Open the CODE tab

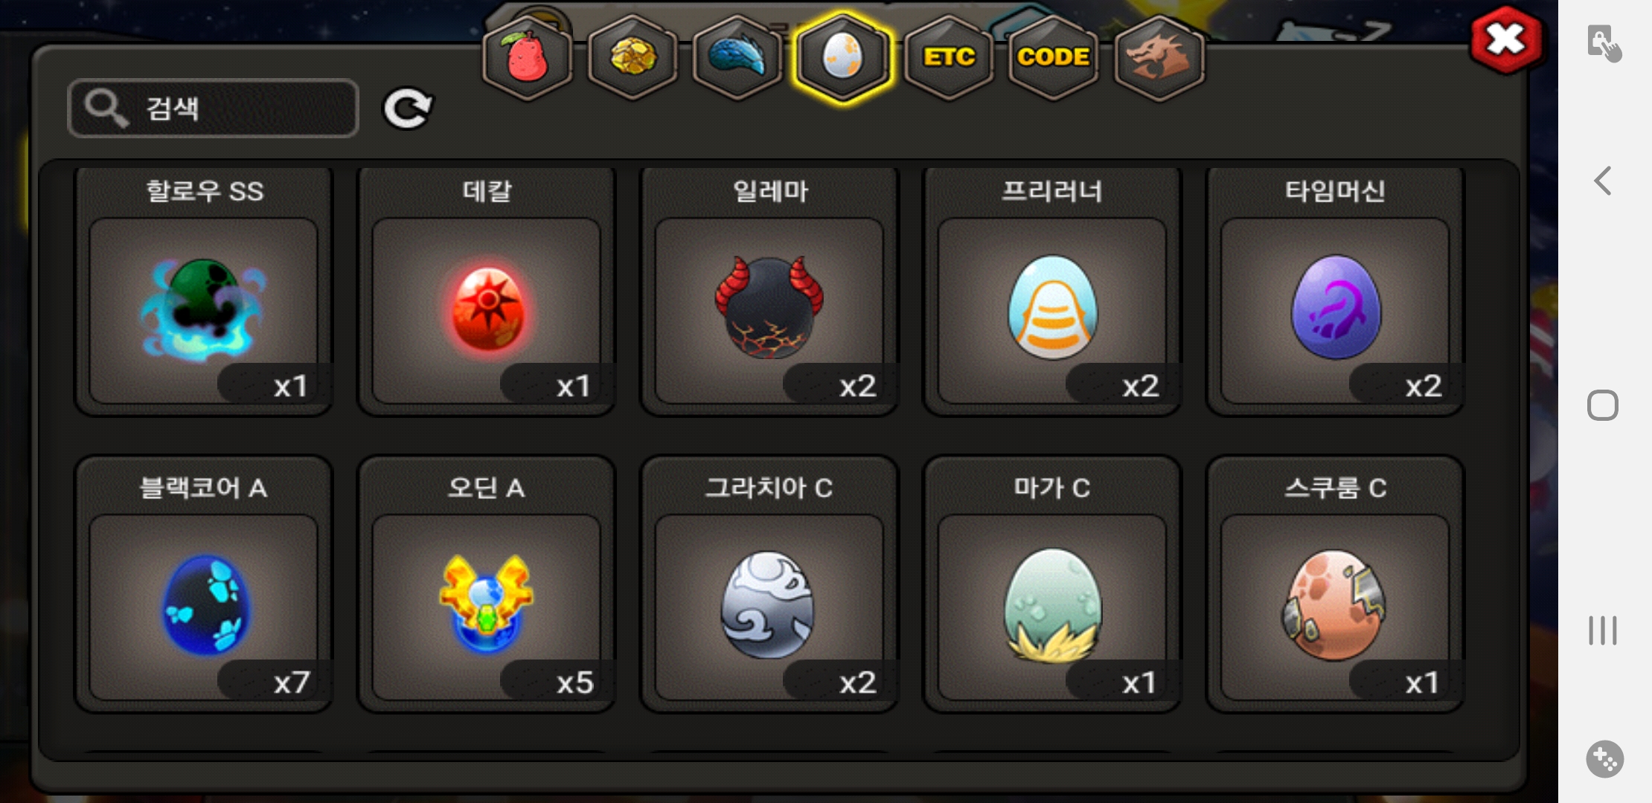click(1054, 58)
